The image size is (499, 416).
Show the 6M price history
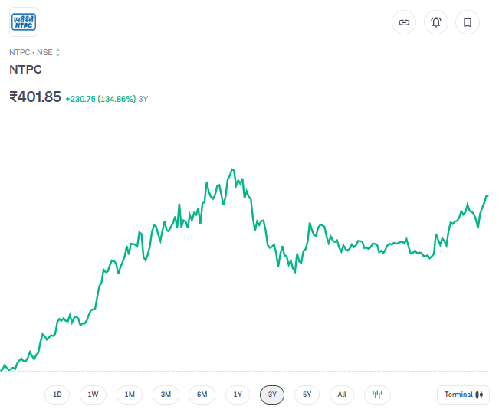[x=202, y=395]
